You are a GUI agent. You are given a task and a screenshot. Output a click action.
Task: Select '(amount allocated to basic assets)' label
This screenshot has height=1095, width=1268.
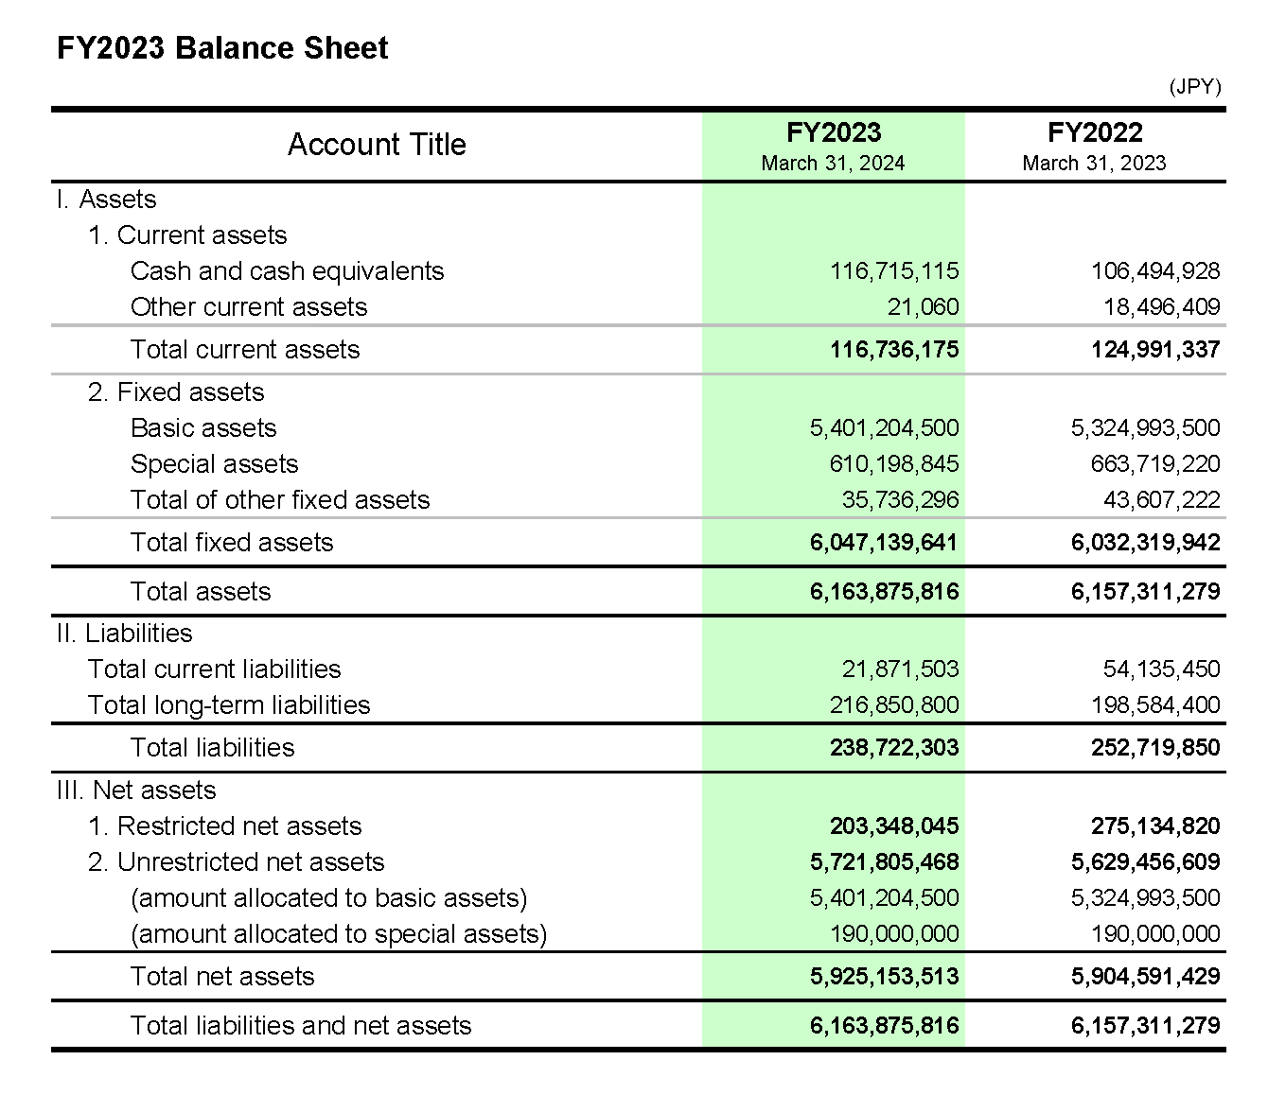click(329, 898)
